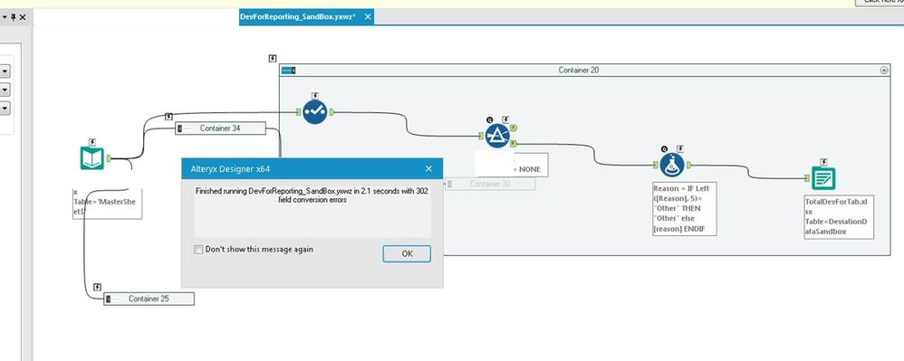Collapse Container 20 with chevron button
This screenshot has width=904, height=361.
pyautogui.click(x=884, y=71)
